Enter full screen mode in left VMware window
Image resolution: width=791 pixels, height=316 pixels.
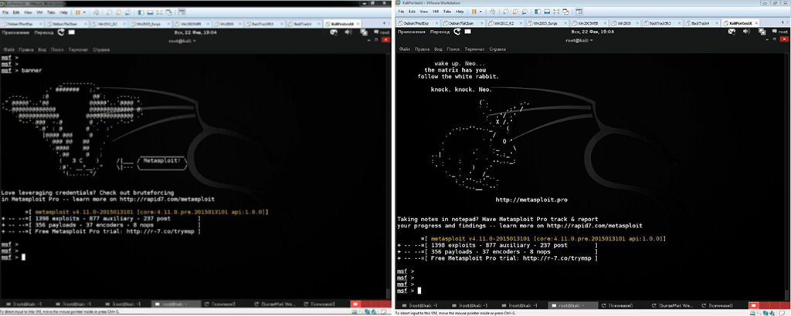pyautogui.click(x=159, y=12)
